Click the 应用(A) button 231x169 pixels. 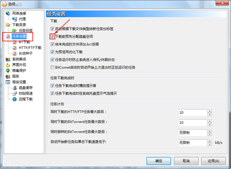pyautogui.click(x=213, y=161)
